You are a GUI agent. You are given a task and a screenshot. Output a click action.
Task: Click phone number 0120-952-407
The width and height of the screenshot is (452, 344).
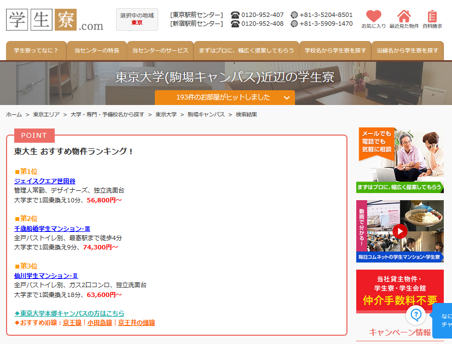pyautogui.click(x=262, y=15)
